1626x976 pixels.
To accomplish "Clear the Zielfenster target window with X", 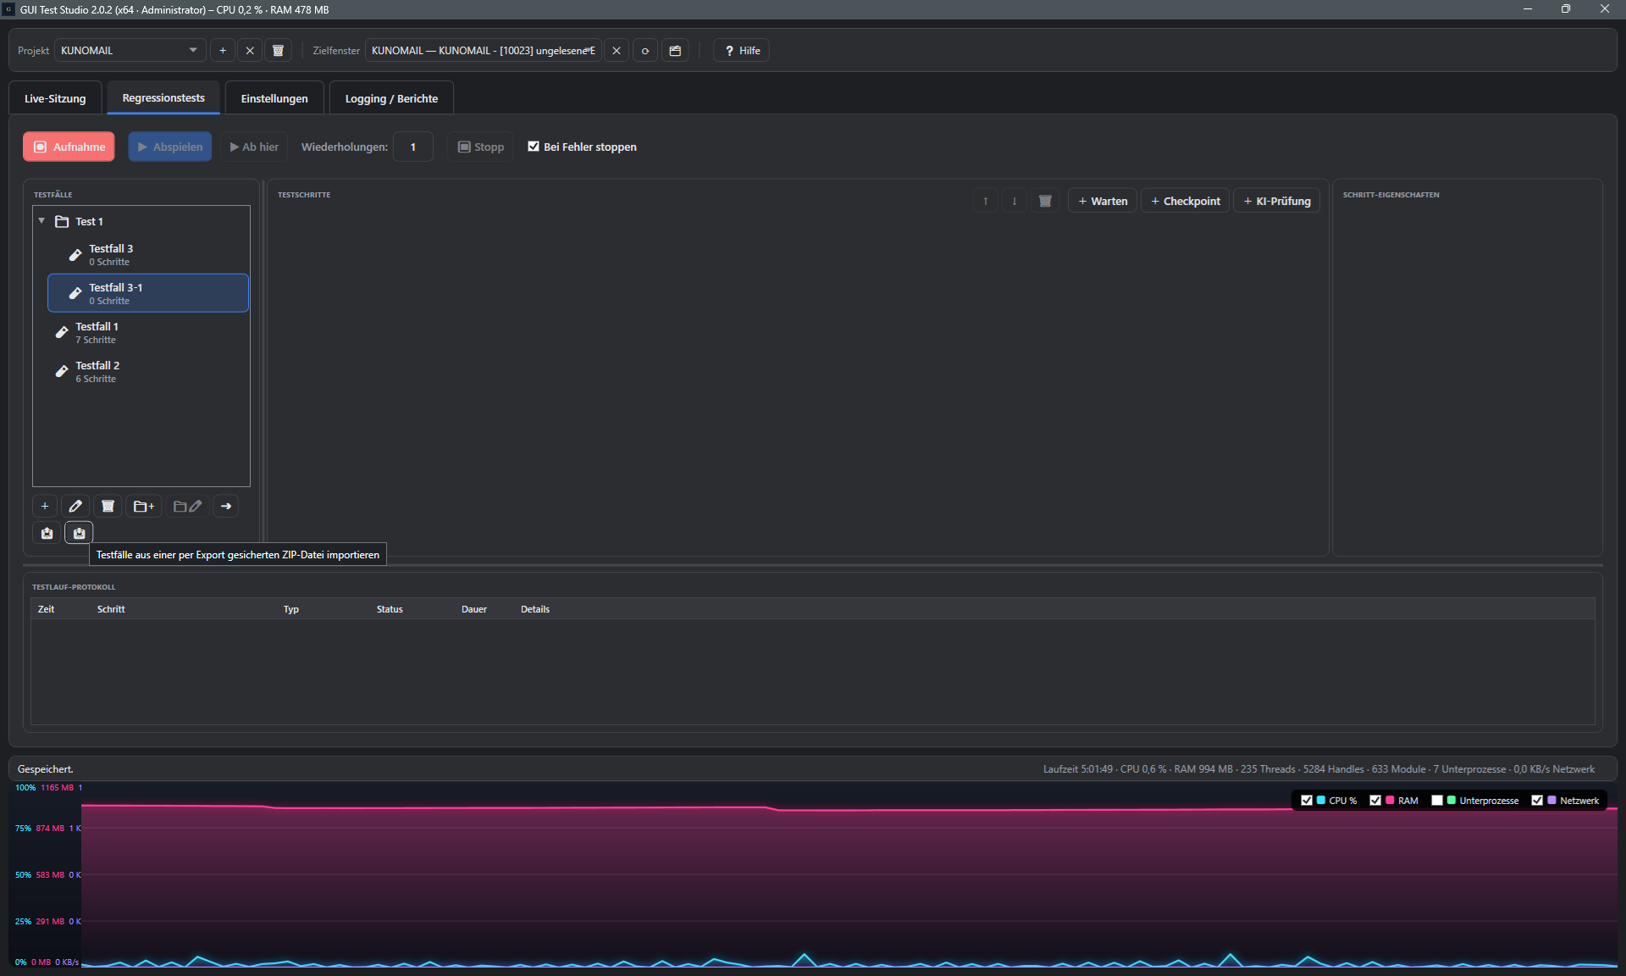I will (617, 51).
